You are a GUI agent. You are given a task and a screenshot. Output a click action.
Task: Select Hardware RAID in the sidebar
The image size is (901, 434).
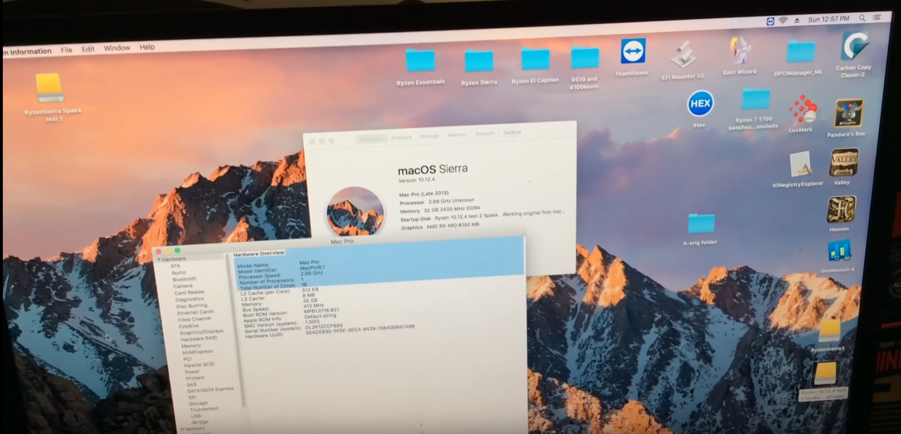(x=198, y=338)
